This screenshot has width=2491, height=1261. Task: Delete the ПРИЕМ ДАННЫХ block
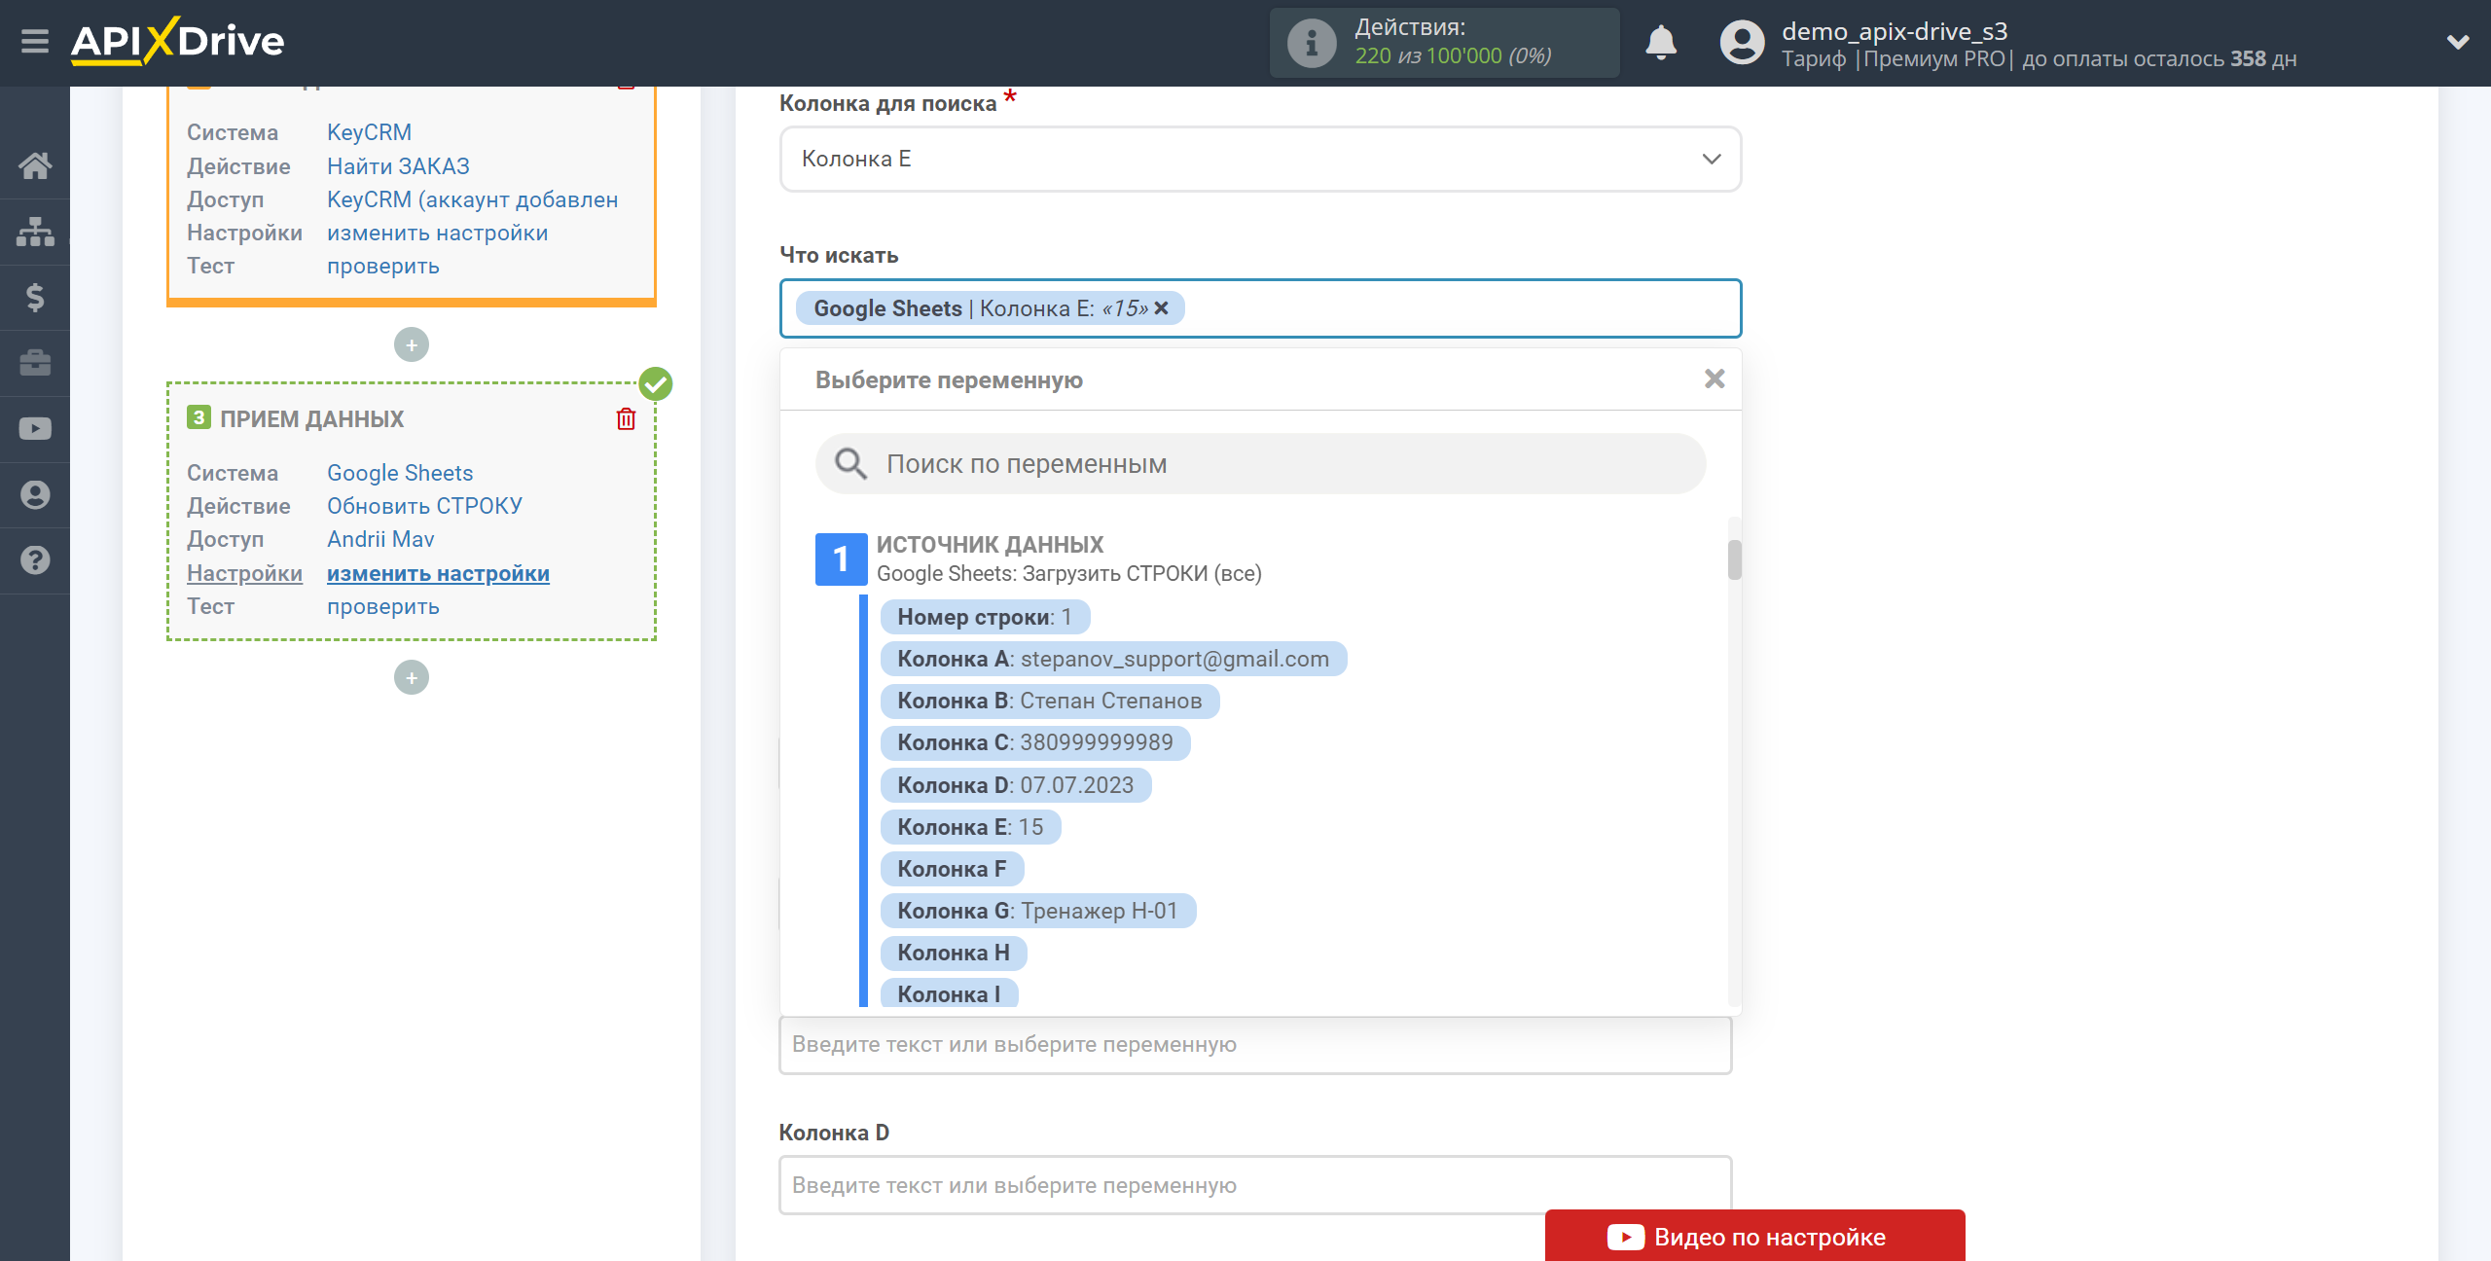[x=626, y=419]
